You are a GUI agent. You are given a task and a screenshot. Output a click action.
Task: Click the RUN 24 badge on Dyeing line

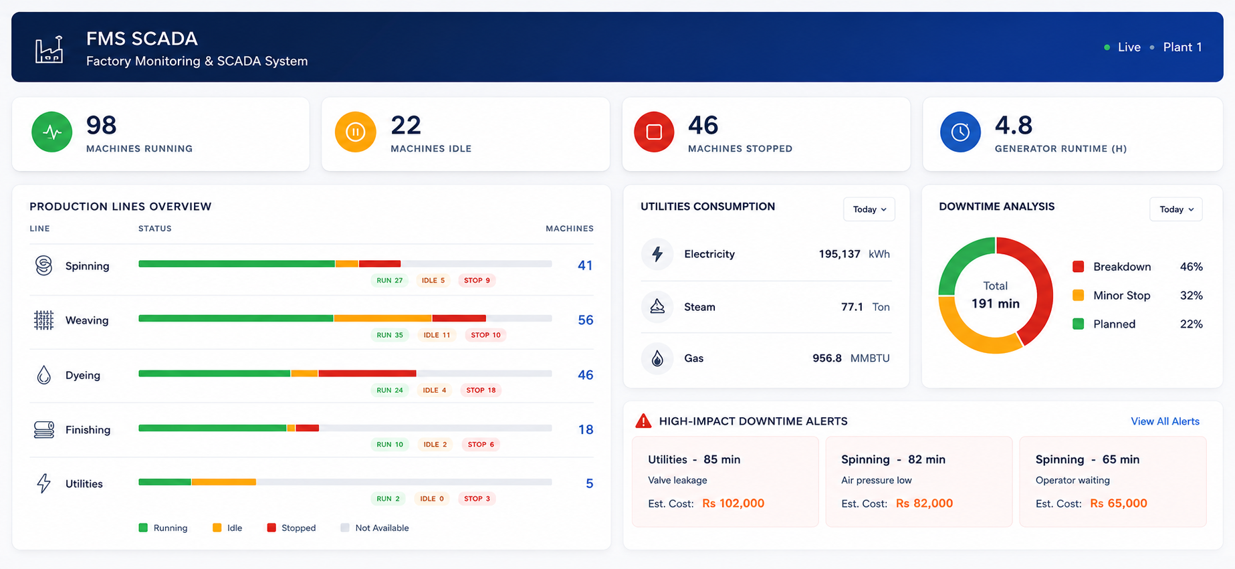point(390,390)
